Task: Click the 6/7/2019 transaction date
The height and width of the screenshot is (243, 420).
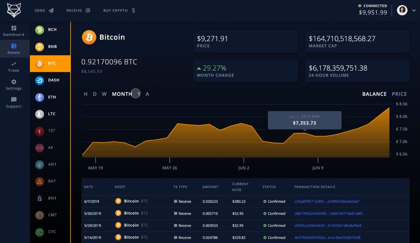Action: (x=91, y=202)
